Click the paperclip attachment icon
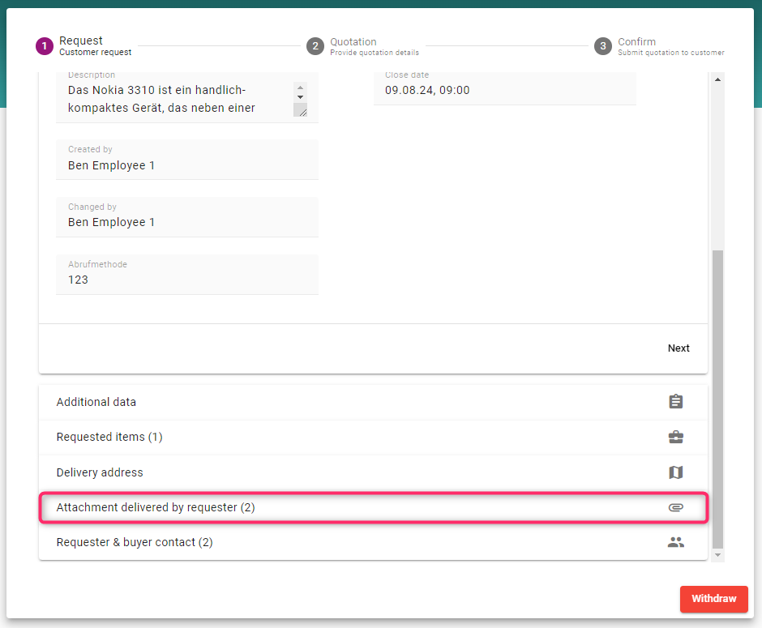Image resolution: width=762 pixels, height=628 pixels. click(675, 508)
